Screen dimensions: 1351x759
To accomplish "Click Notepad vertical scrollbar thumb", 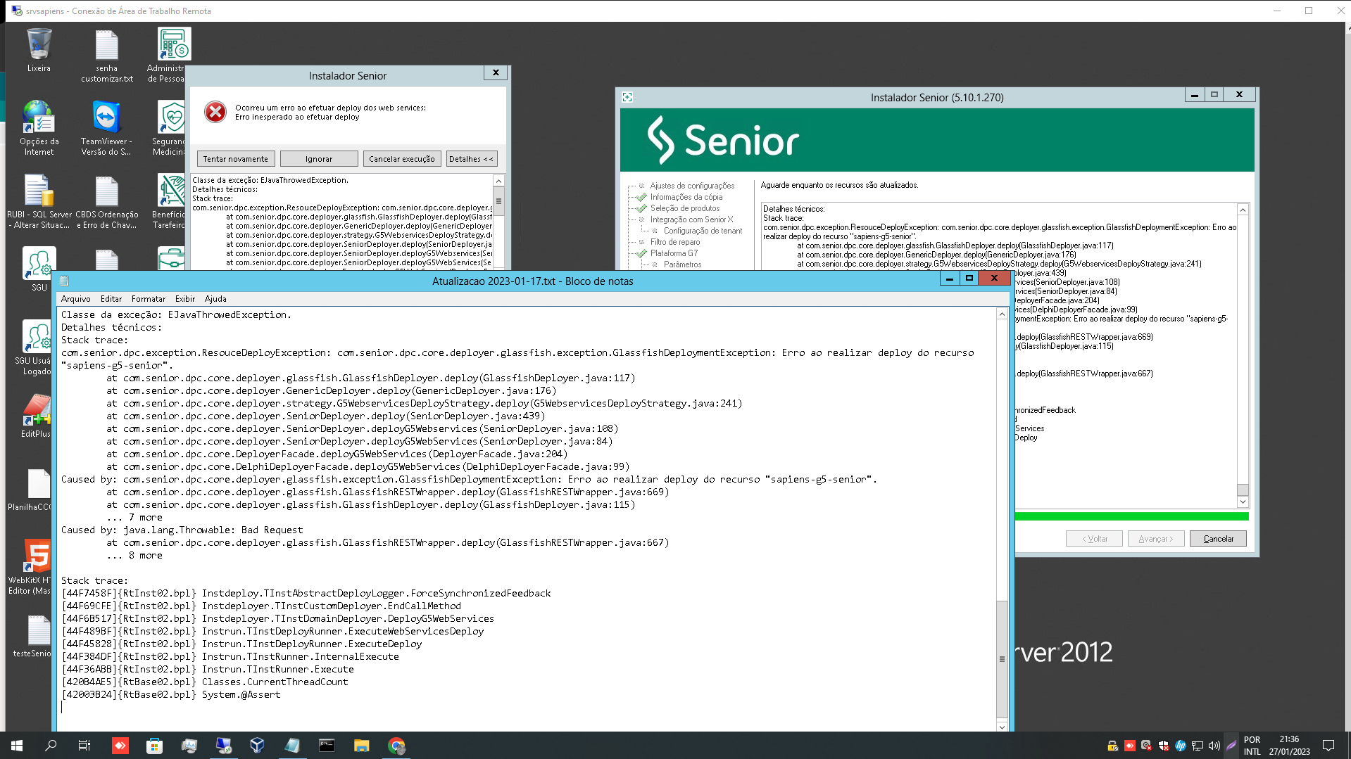I will (x=1002, y=658).
